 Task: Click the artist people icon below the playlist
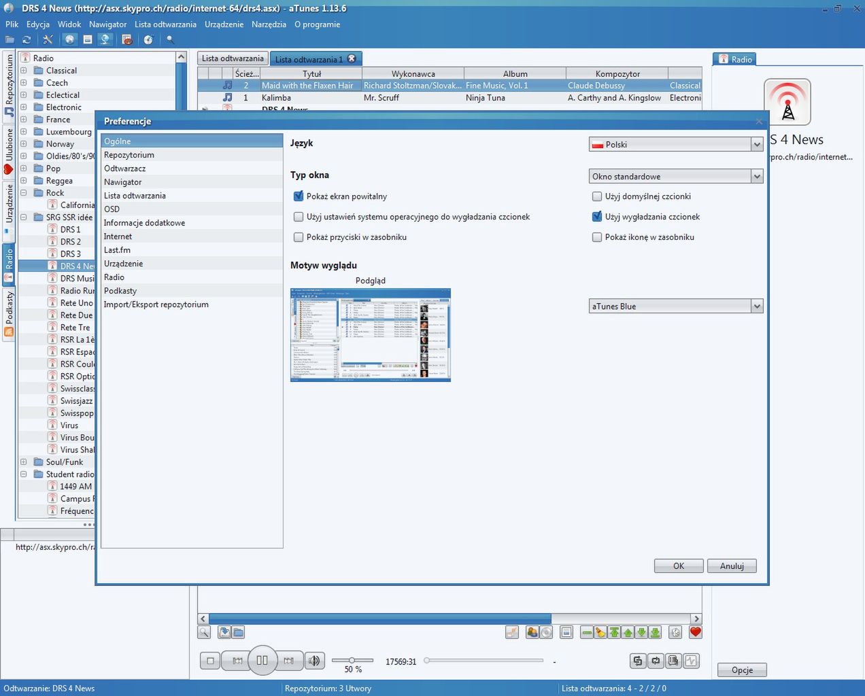(x=532, y=632)
